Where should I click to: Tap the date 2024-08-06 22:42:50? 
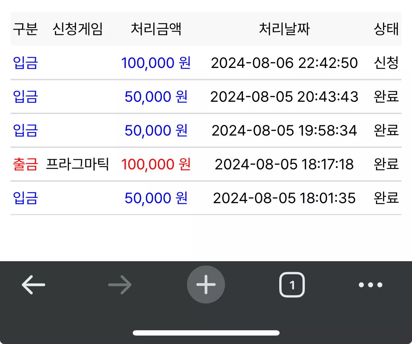pyautogui.click(x=284, y=63)
